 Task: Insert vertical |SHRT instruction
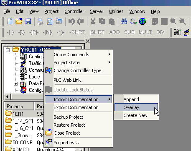tap(97, 32)
